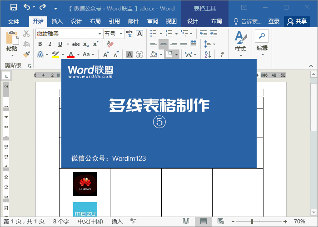This screenshot has width=318, height=227.
Task: Toggle superscript formatting
Action: tap(96, 44)
